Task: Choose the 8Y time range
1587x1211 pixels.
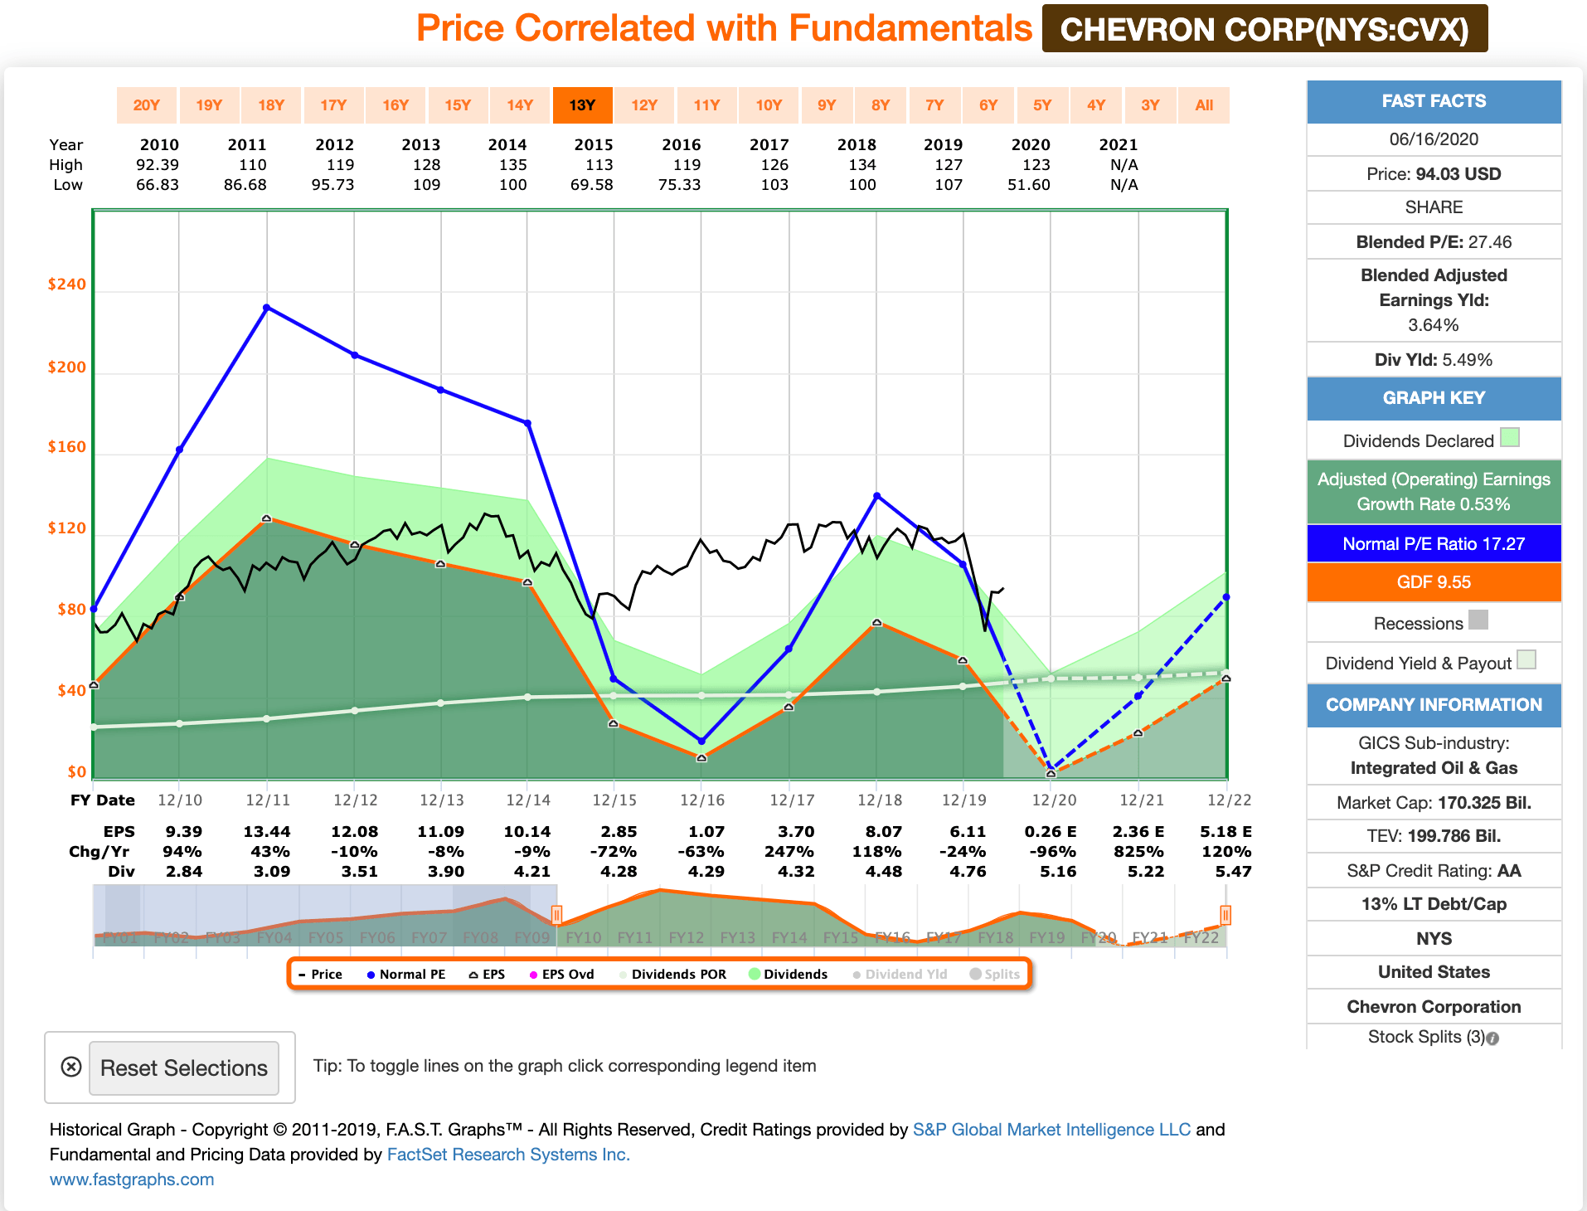Action: (x=881, y=105)
